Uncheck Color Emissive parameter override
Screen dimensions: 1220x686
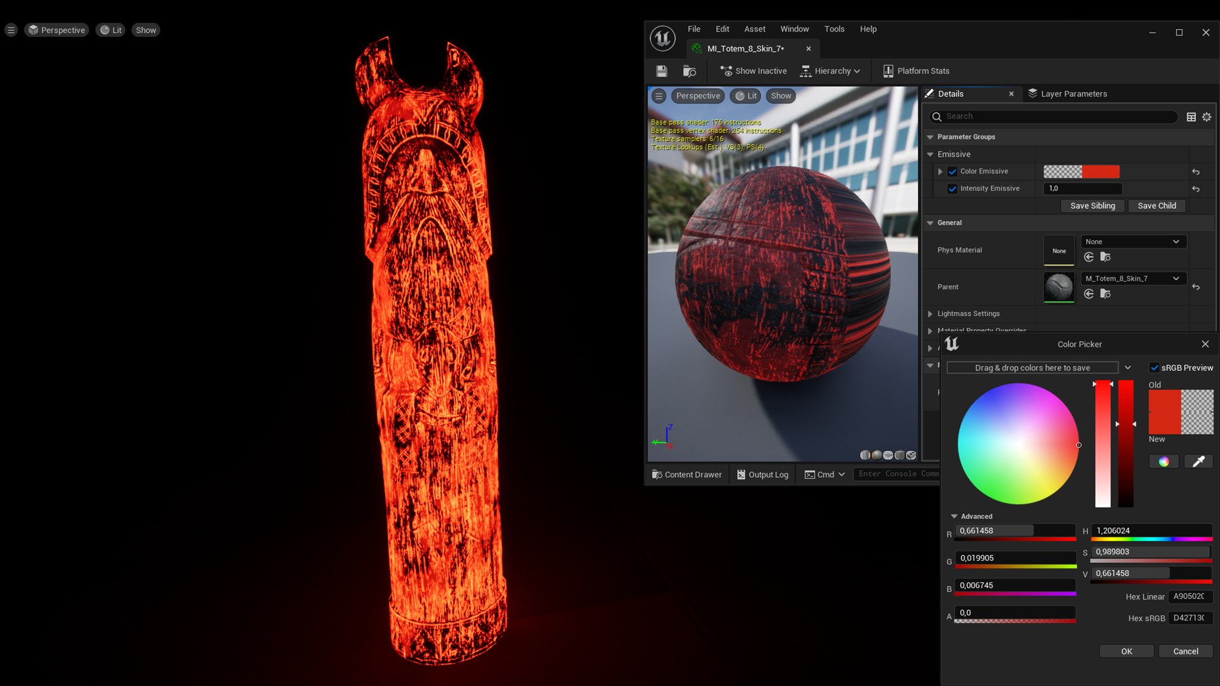point(952,171)
